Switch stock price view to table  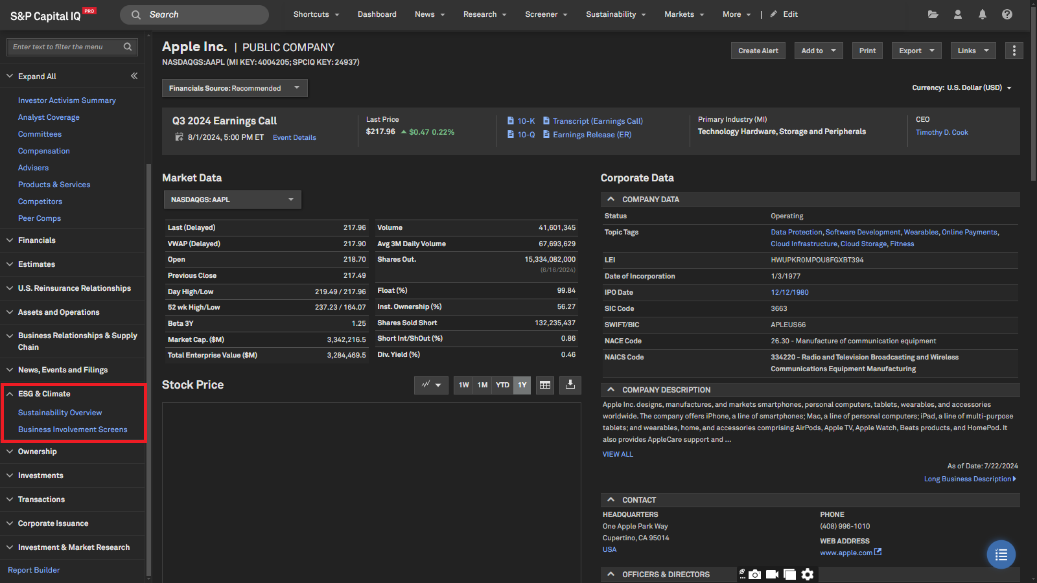545,385
